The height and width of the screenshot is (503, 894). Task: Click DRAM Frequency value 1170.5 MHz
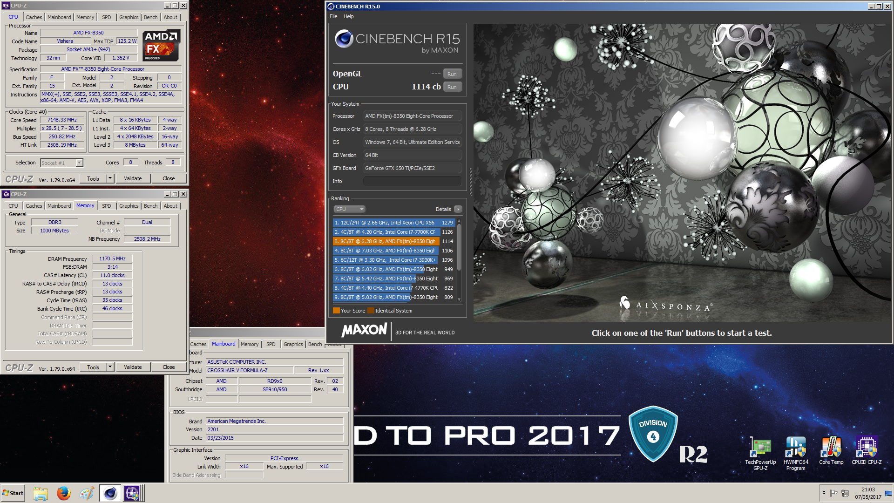click(112, 258)
